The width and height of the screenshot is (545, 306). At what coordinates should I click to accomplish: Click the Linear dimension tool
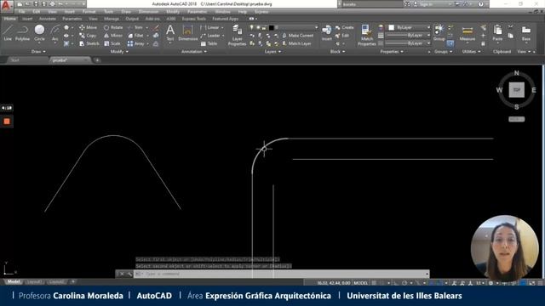pyautogui.click(x=211, y=27)
